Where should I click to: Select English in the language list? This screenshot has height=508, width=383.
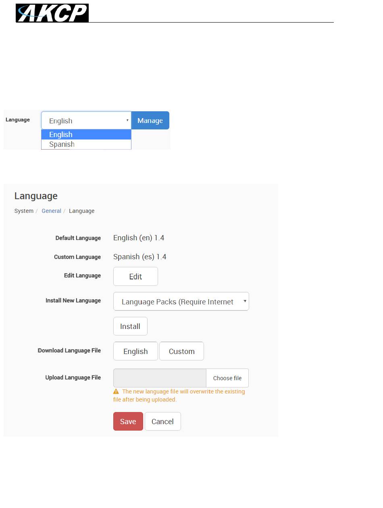point(86,135)
